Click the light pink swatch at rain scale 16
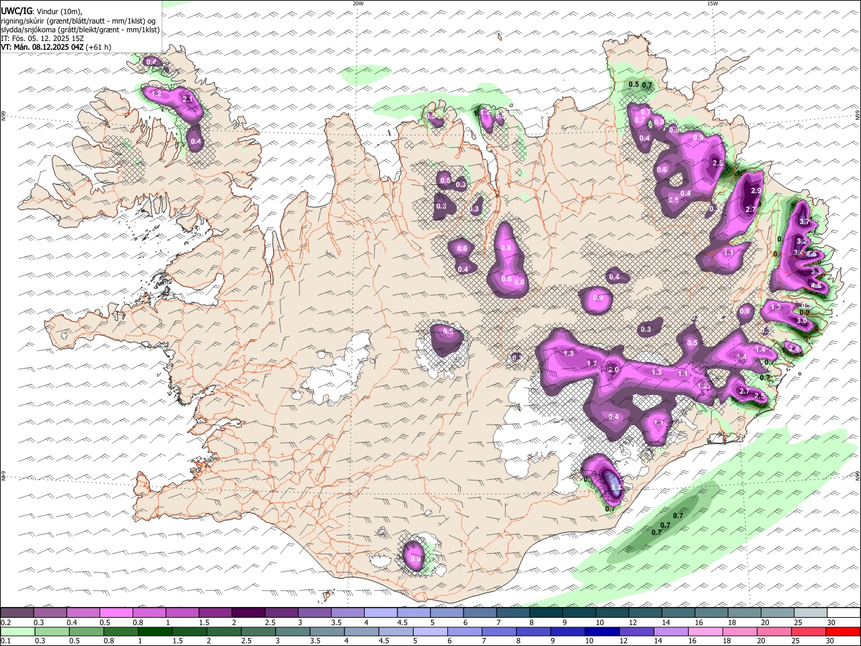 (705, 631)
